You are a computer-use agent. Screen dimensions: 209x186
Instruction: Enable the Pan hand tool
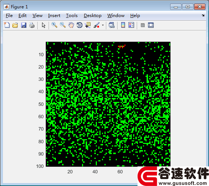71,25
